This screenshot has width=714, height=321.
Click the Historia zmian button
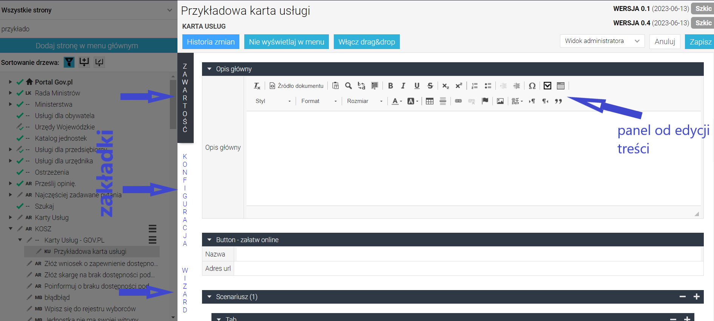pyautogui.click(x=211, y=42)
